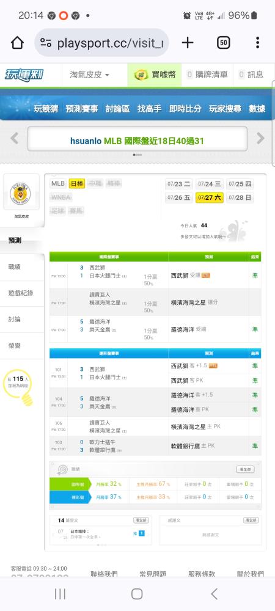Show next banner with right arrow

[x=260, y=138]
